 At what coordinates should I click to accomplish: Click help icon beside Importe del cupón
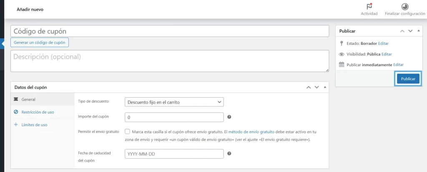(229, 117)
